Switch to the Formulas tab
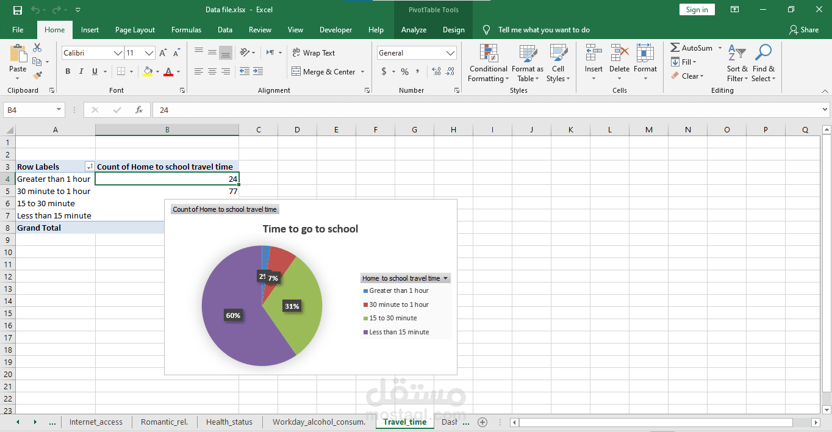Image resolution: width=832 pixels, height=432 pixels. click(186, 29)
